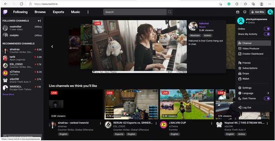The image size is (275, 141).
Task: Open Subscriptions menu item
Action: (x=254, y=68)
